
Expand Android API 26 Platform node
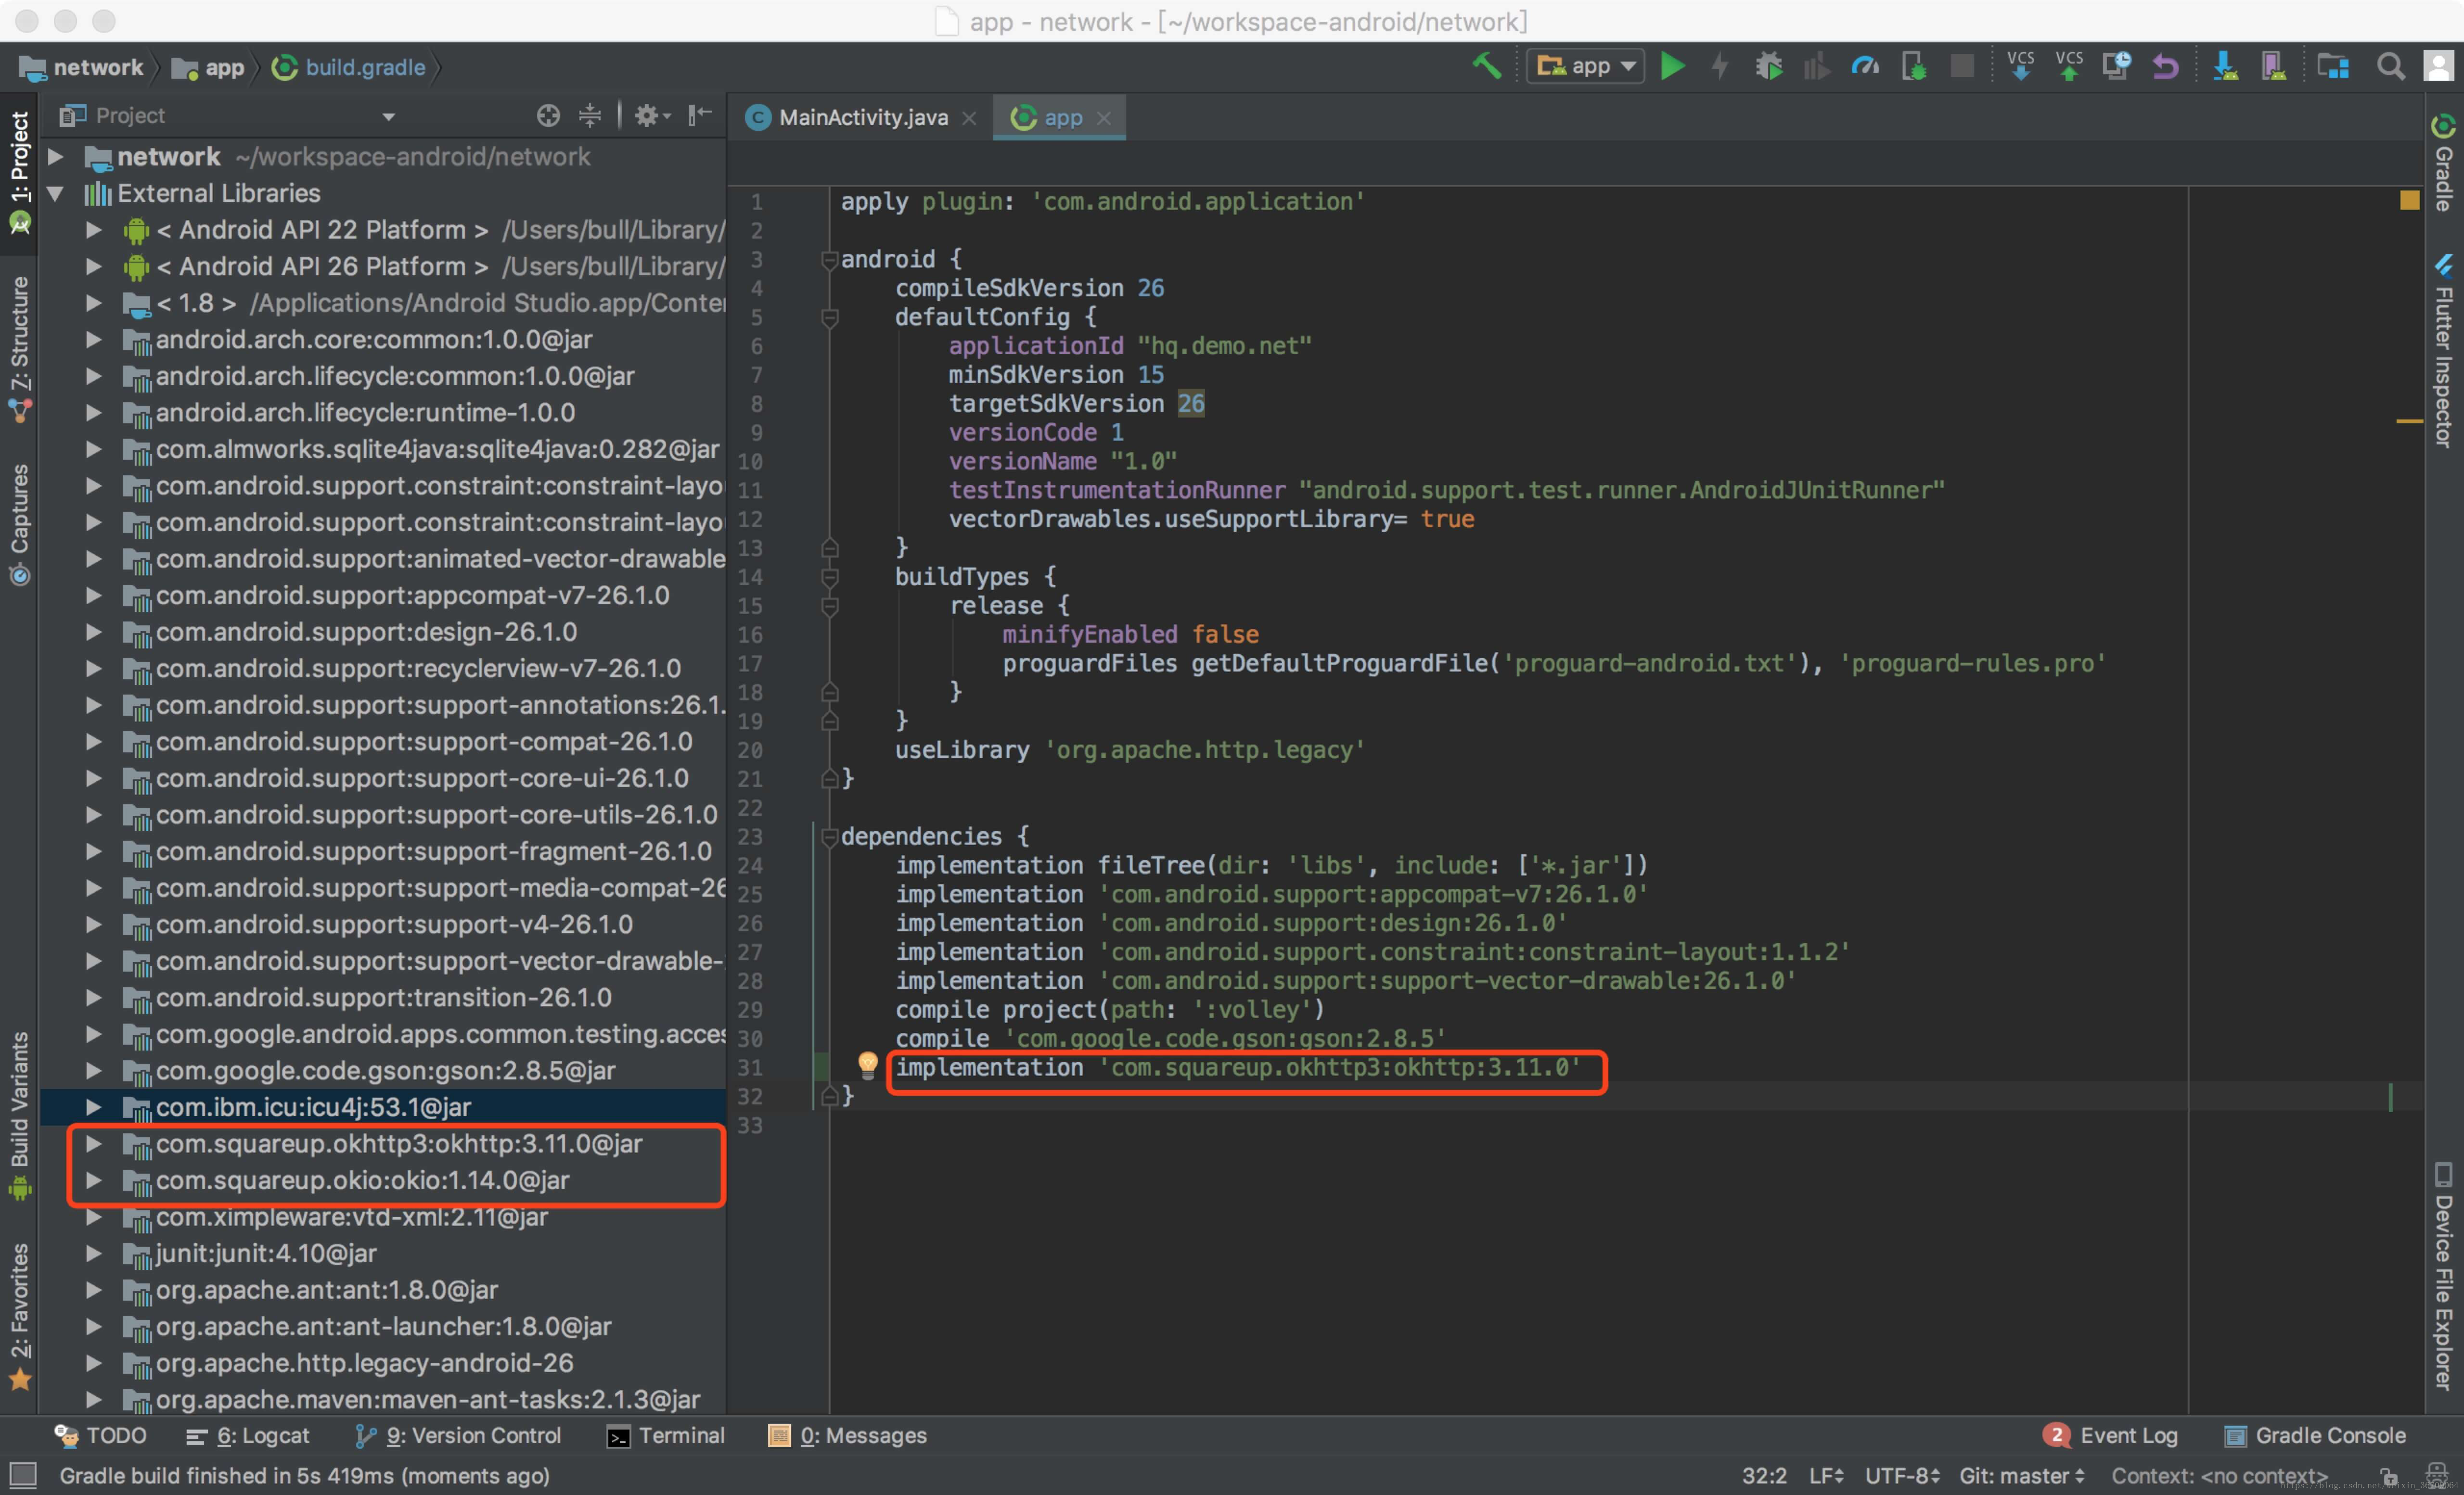93,267
